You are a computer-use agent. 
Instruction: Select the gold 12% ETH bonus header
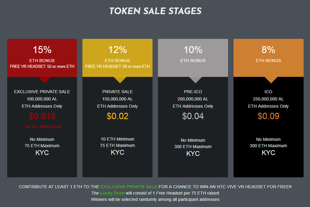click(x=117, y=57)
